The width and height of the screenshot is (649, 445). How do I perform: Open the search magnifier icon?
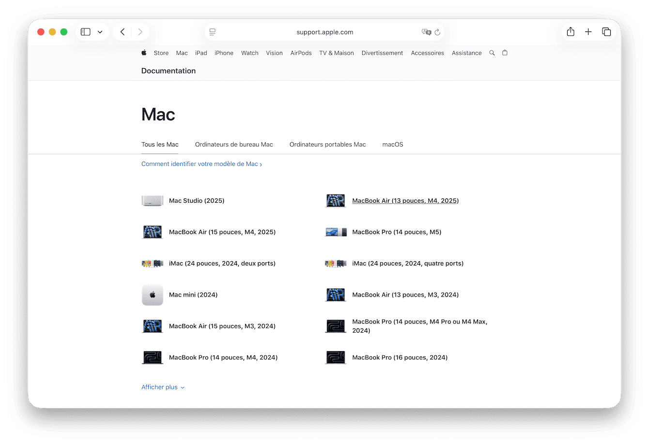pos(492,53)
